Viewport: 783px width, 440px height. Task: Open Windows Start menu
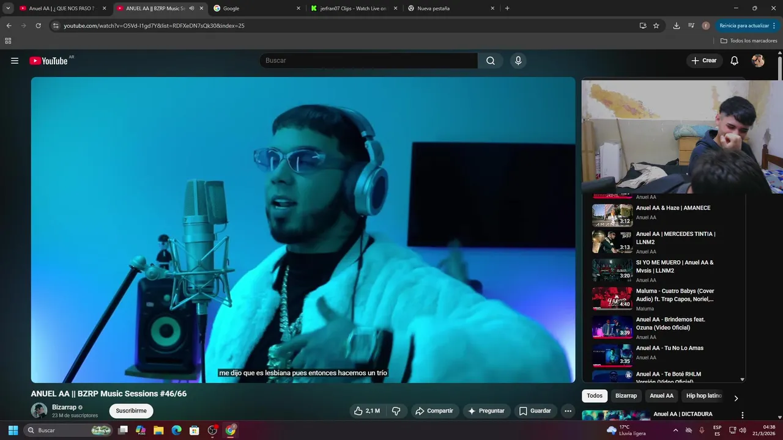click(x=13, y=430)
